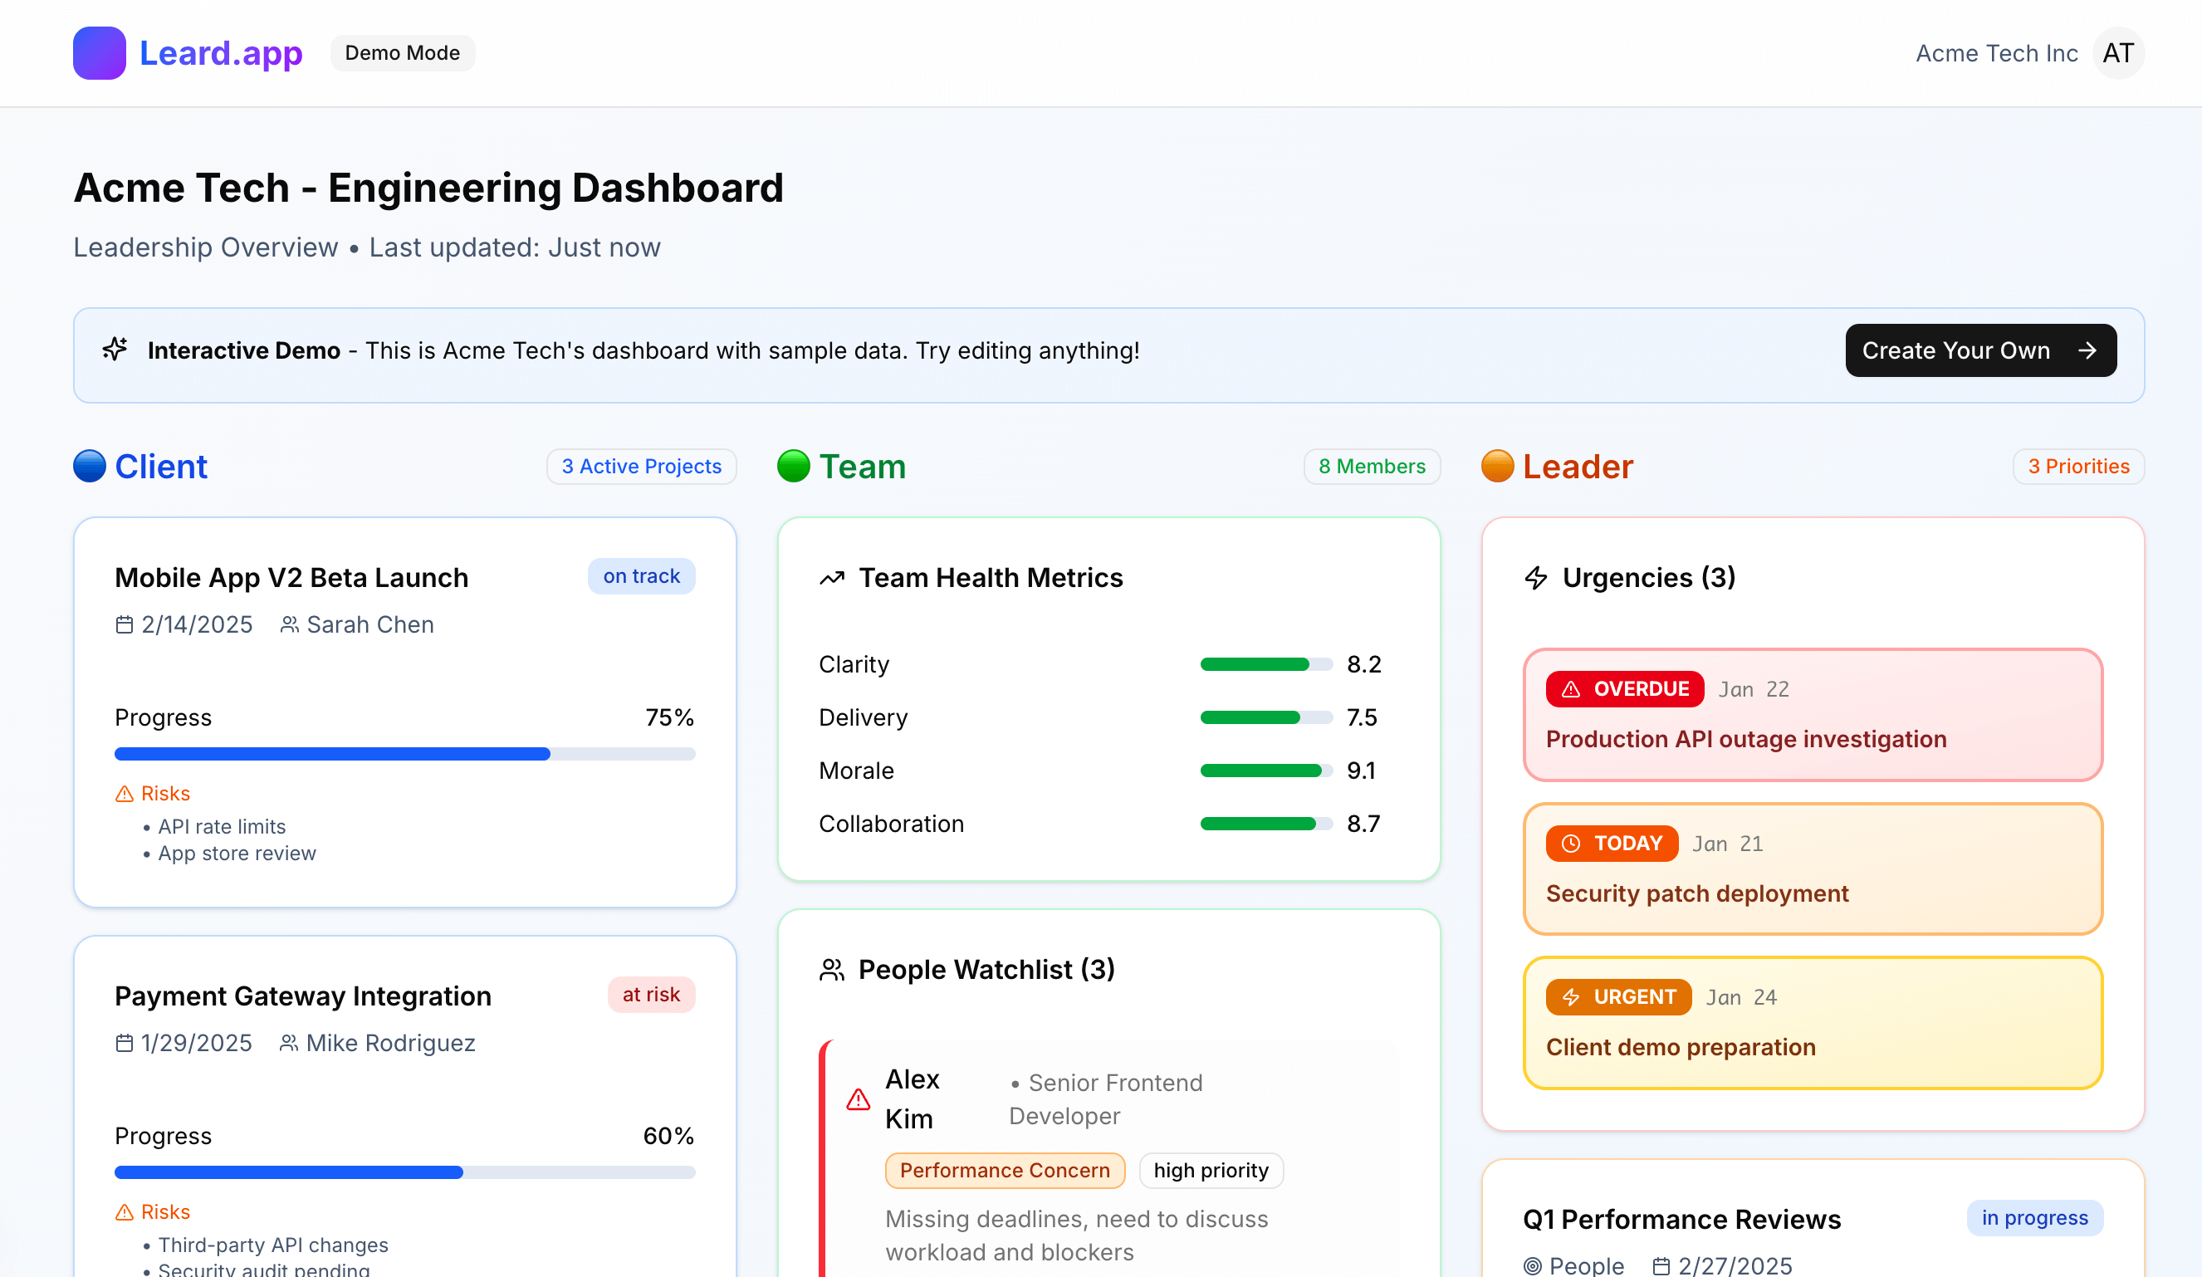Click Mobile App progress bar at 75%
Image resolution: width=2202 pixels, height=1277 pixels.
[x=404, y=753]
